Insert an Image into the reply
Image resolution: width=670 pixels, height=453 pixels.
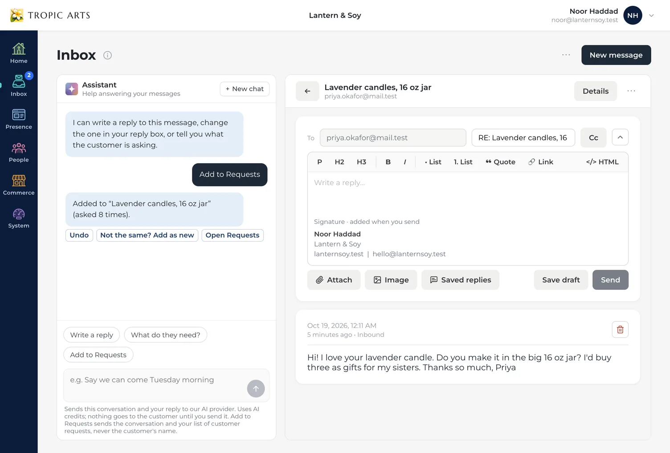click(x=391, y=280)
